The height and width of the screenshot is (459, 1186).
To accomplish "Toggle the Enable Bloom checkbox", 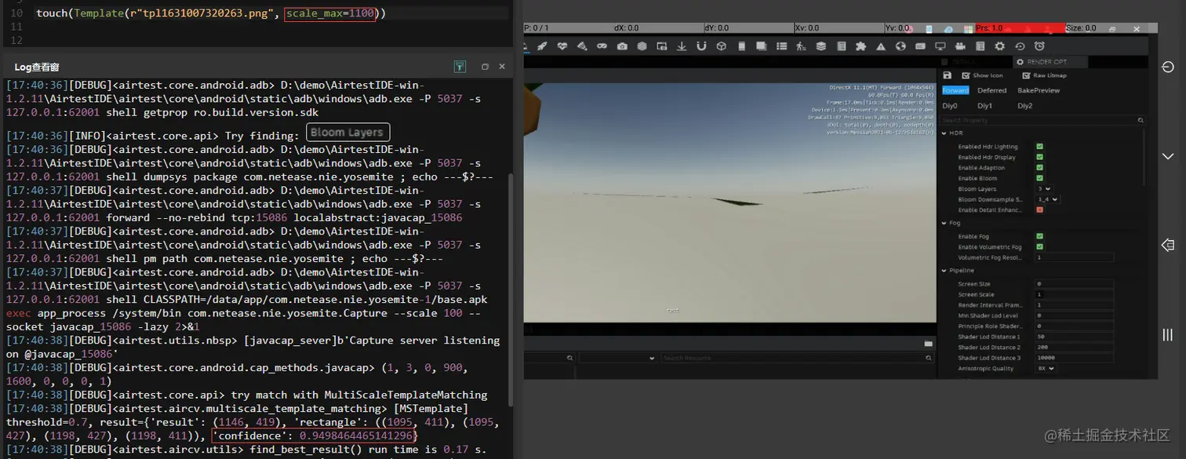I will (x=1039, y=178).
